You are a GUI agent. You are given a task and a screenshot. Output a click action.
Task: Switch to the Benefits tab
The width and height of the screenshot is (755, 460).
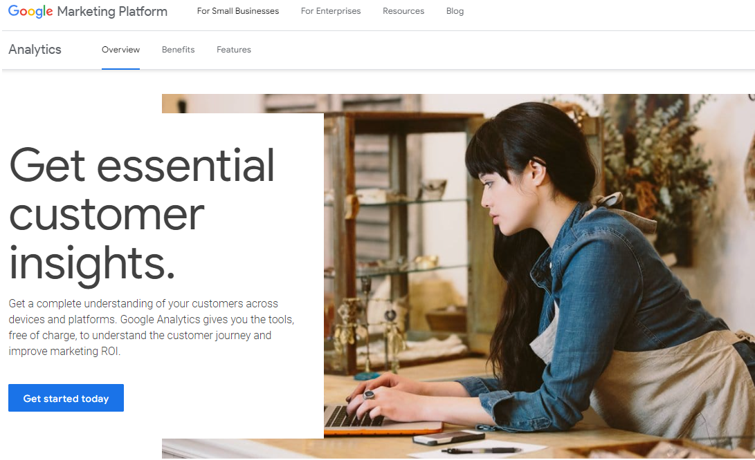click(178, 50)
